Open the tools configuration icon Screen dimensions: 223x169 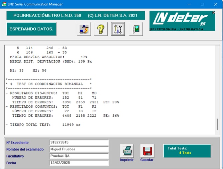(118, 29)
